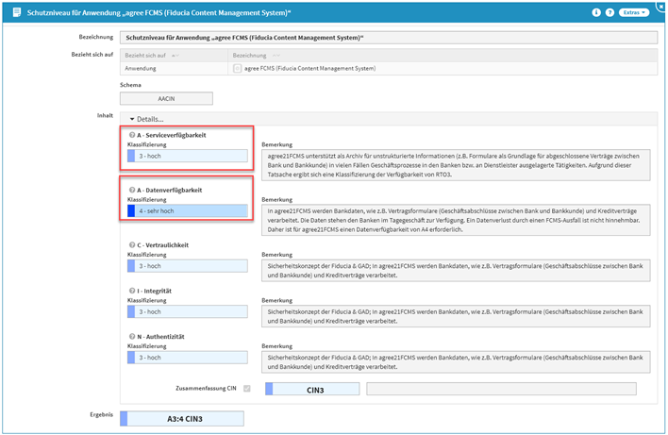Toggle the Zusammenfassung CIN checkbox
The width and height of the screenshot is (668, 435).
[x=246, y=388]
